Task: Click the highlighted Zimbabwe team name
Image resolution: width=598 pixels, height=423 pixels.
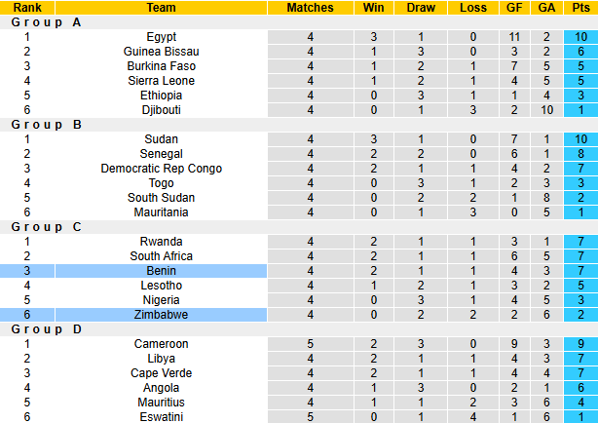Action: [x=161, y=315]
